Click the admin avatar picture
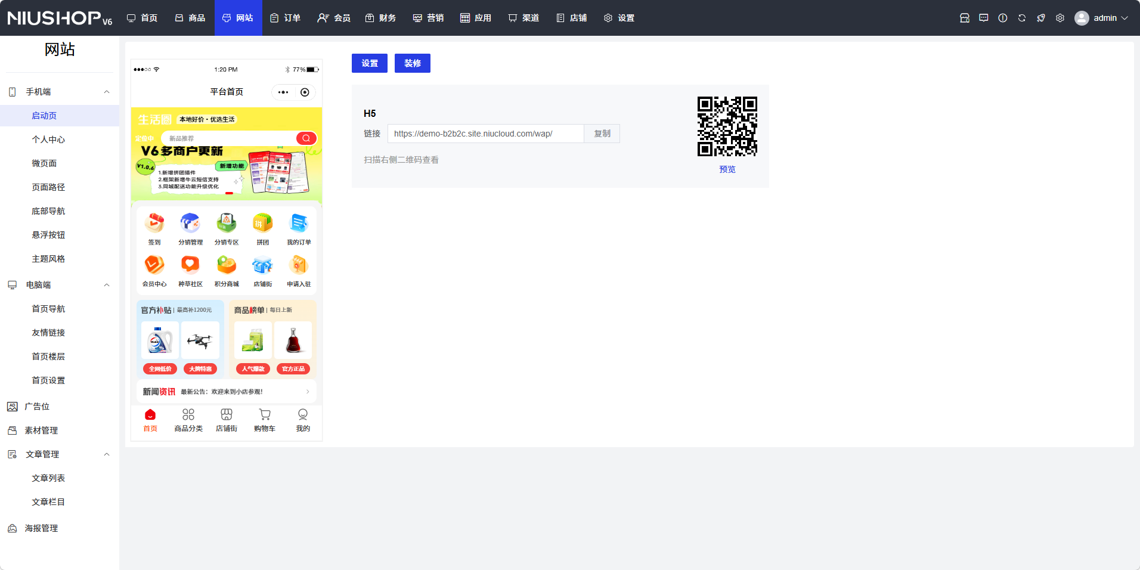Image resolution: width=1140 pixels, height=570 pixels. 1082,18
